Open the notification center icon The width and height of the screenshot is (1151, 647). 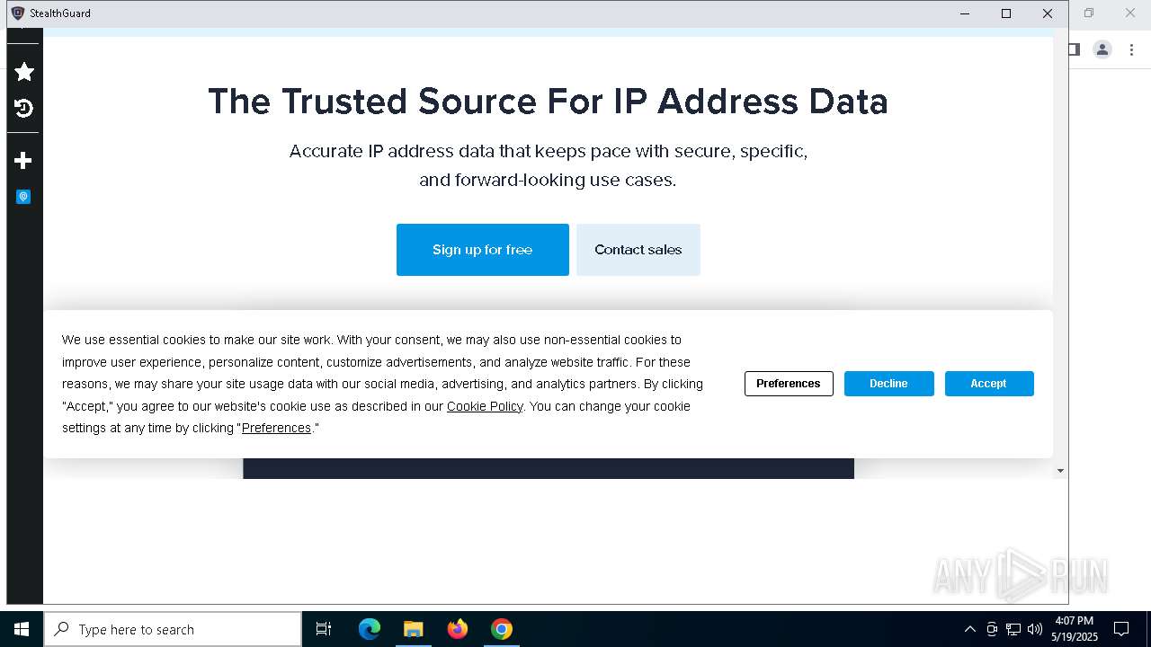(x=1121, y=629)
